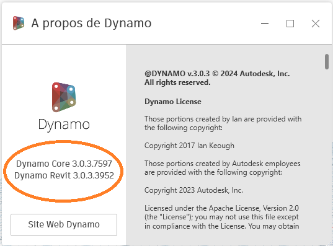Image resolution: width=333 pixels, height=246 pixels.
Task: Select the Dynamo Core 3.0.3.7597 version text
Action: click(x=64, y=164)
